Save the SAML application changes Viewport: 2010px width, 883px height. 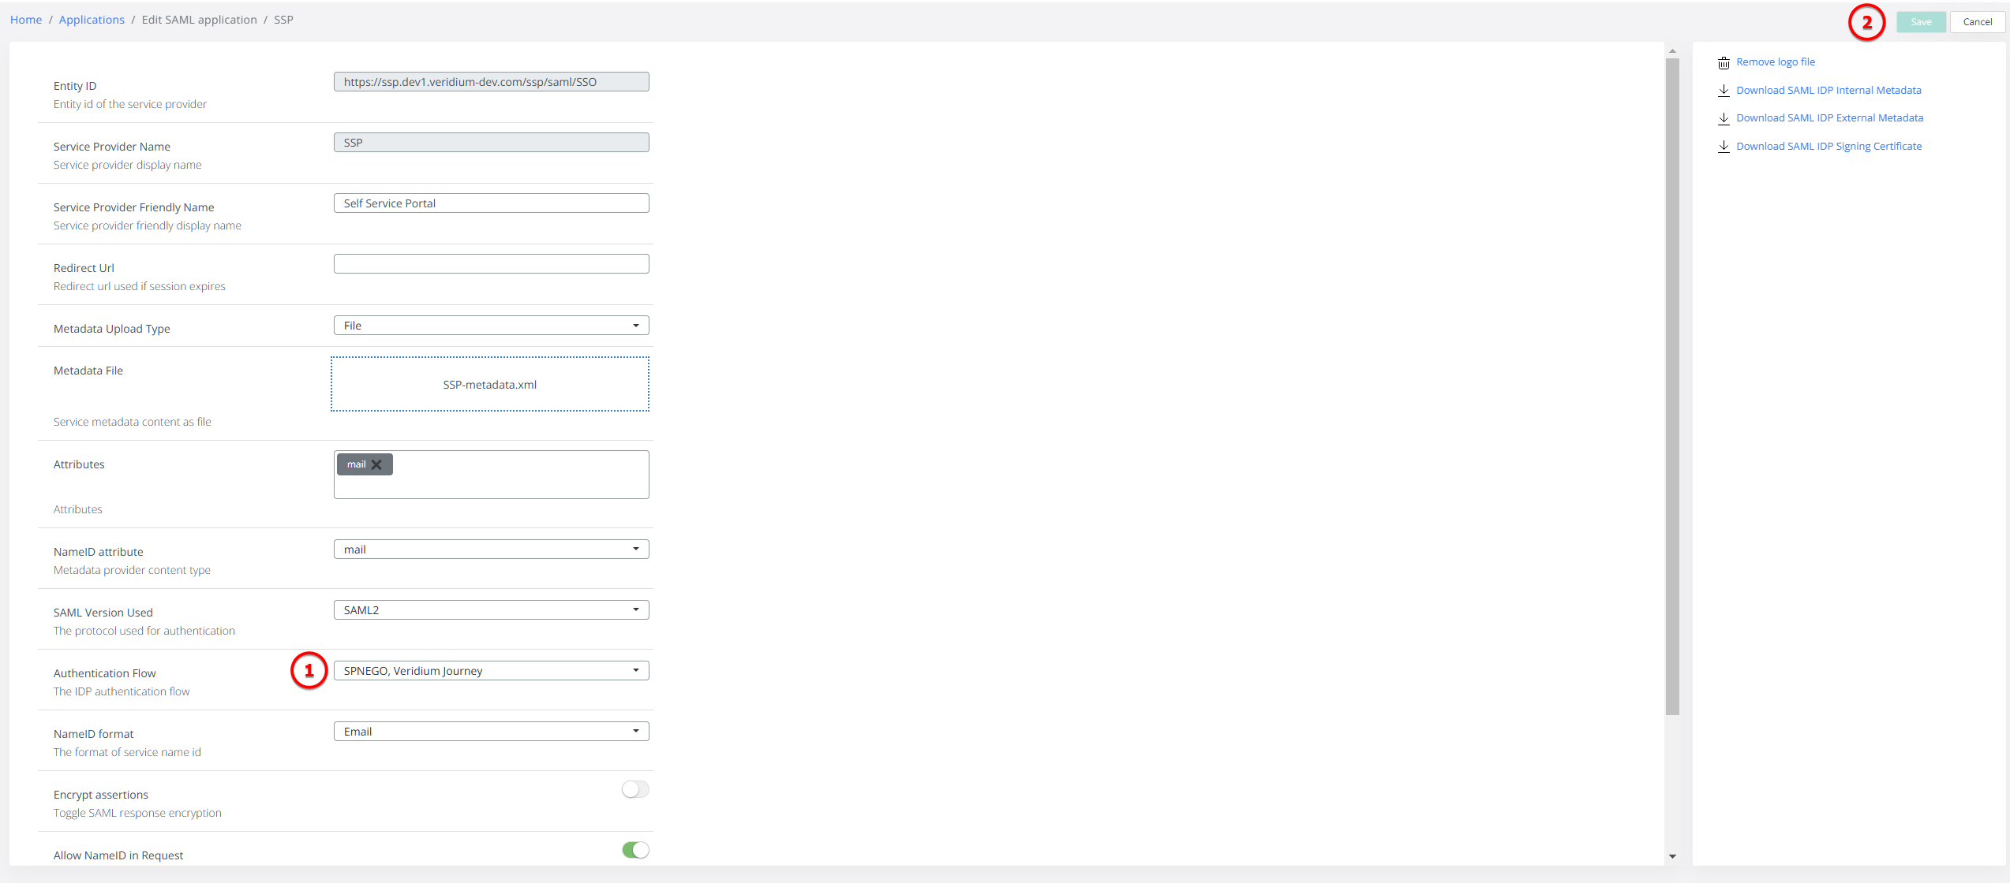1920,21
